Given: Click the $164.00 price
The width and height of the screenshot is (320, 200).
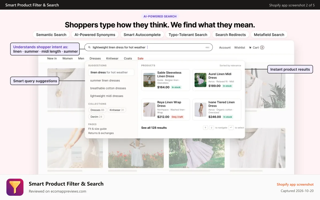Looking at the screenshot, I should [163, 87].
